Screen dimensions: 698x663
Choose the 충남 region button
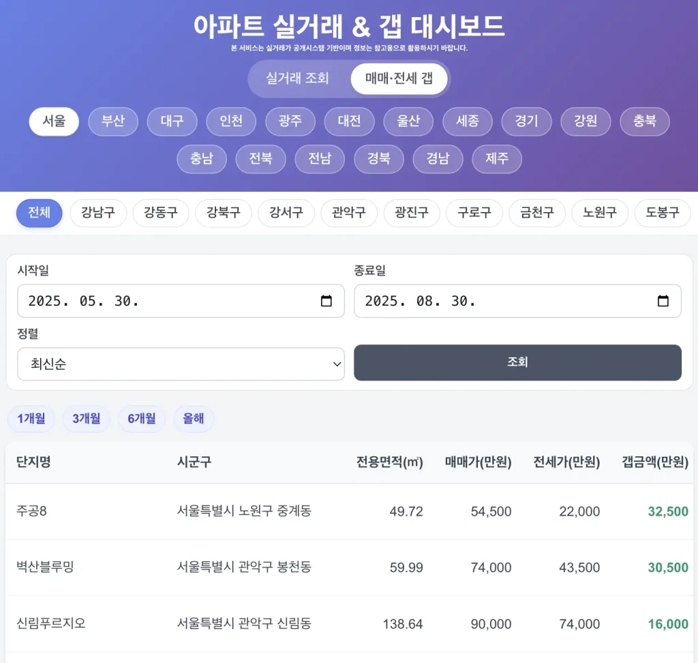pyautogui.click(x=202, y=159)
